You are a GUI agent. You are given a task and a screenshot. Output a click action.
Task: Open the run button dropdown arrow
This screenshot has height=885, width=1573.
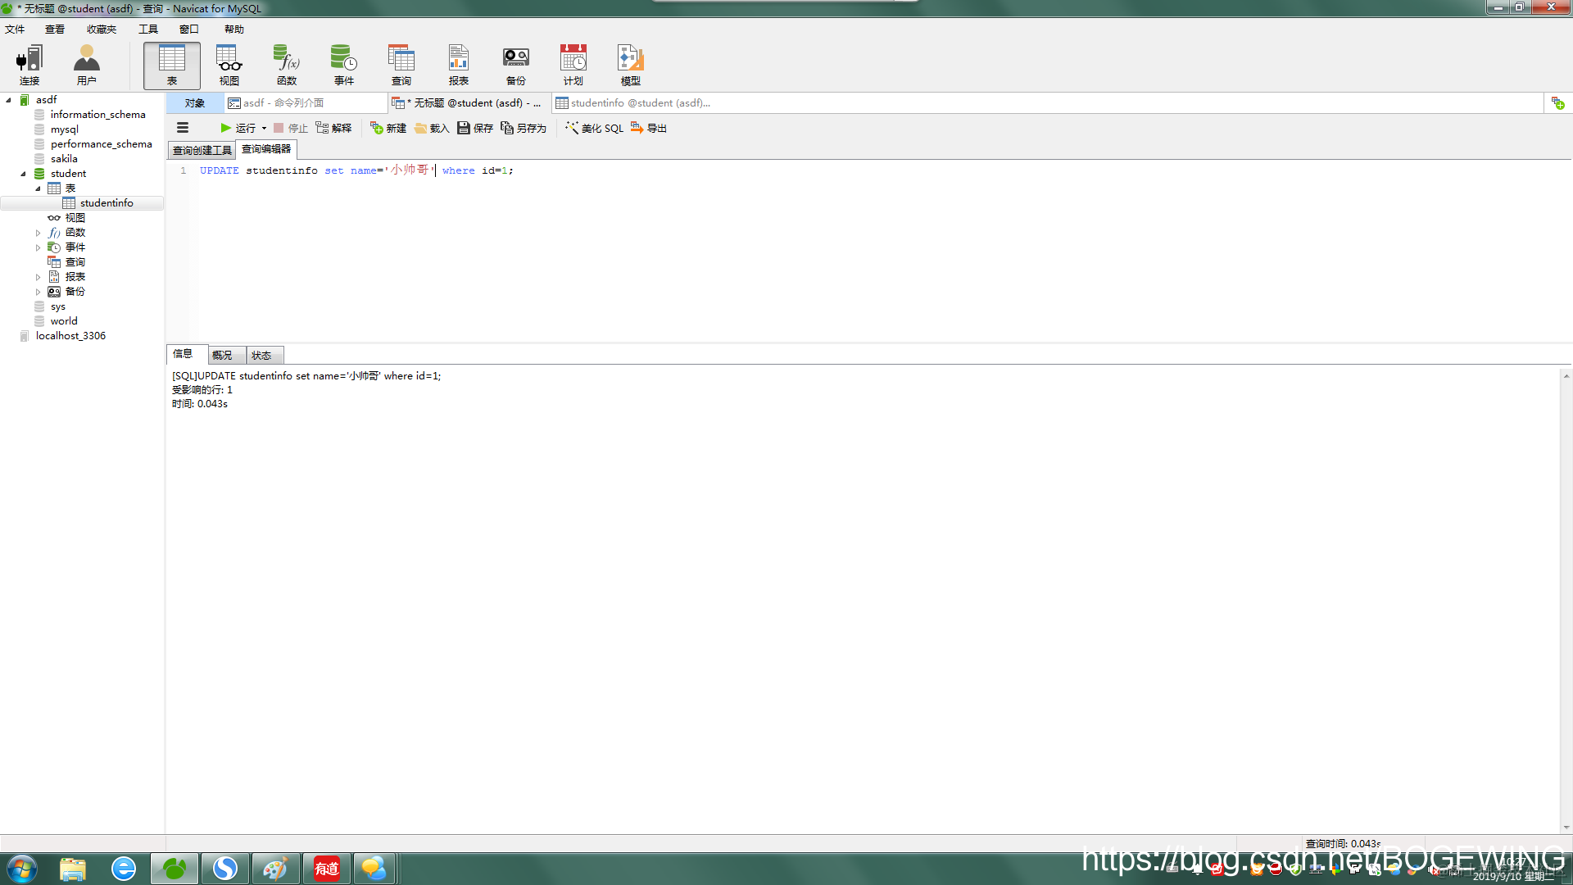(264, 128)
